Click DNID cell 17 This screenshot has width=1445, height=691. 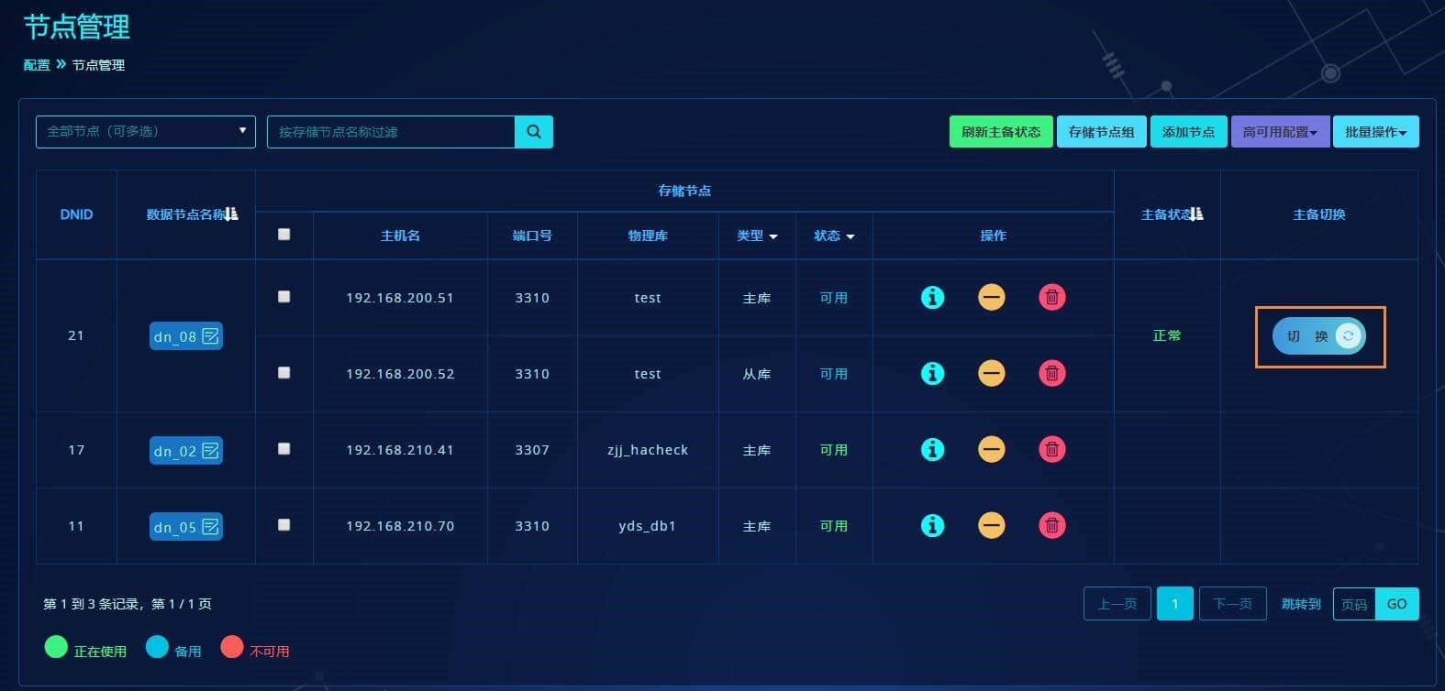[76, 450]
